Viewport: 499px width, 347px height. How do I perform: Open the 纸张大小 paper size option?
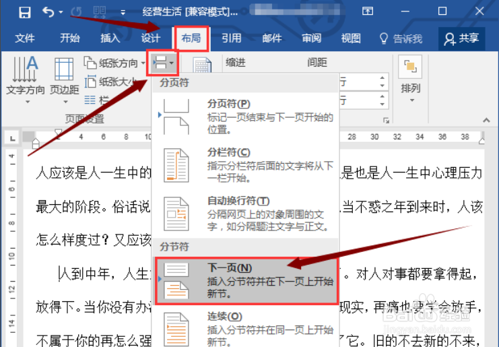pyautogui.click(x=111, y=82)
